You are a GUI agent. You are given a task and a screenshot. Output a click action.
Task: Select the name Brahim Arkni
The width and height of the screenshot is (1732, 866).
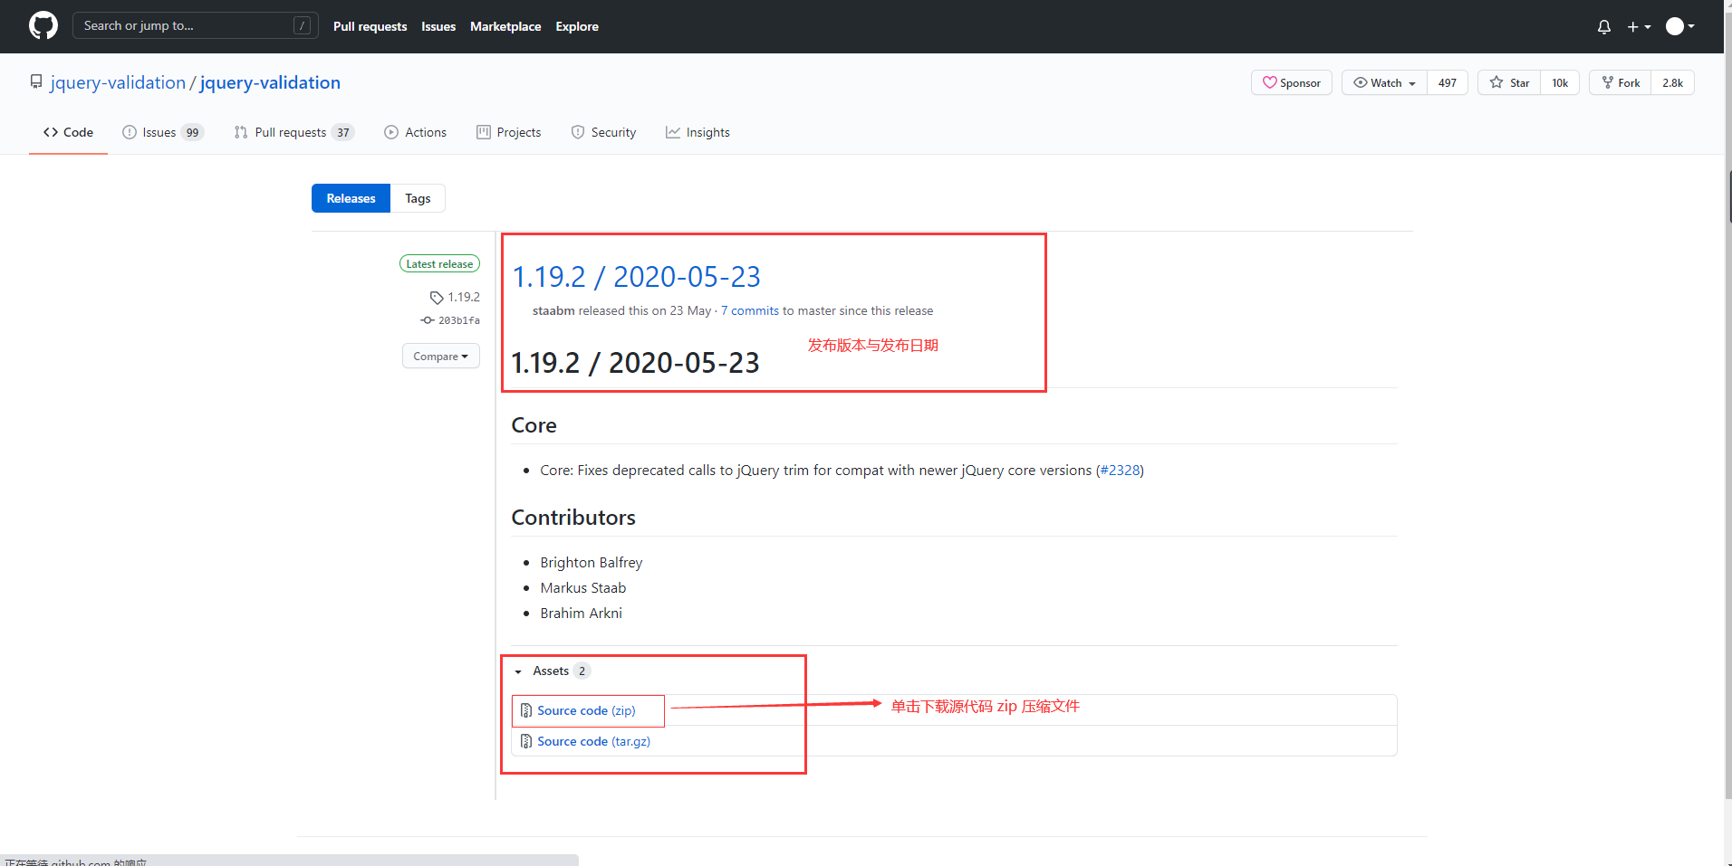(x=581, y=614)
